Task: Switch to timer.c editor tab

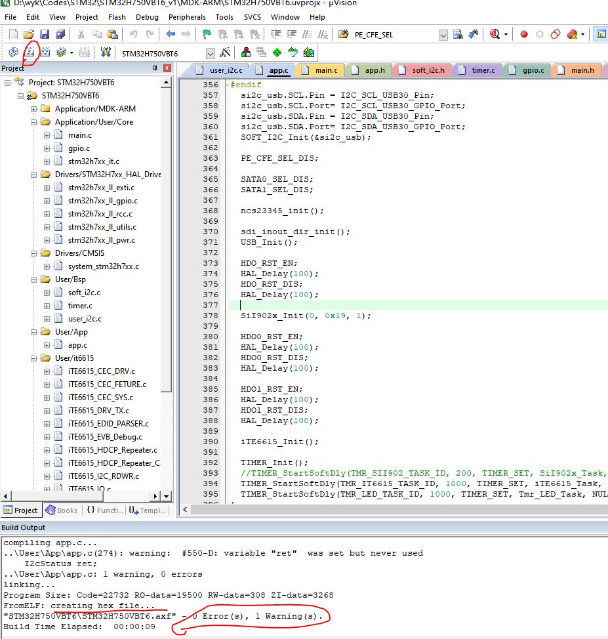Action: 477,70
